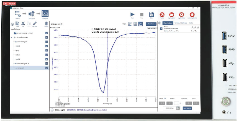Click the Save Data button
Screen dimensions: 239x122
[x=151, y=24]
